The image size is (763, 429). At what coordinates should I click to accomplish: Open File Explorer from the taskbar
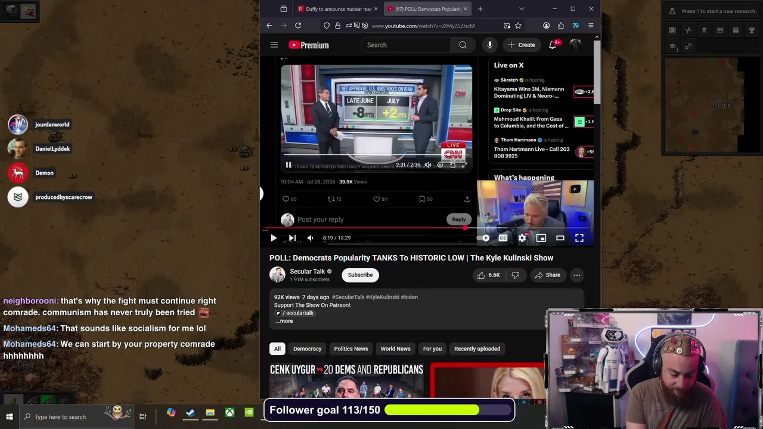pos(210,412)
